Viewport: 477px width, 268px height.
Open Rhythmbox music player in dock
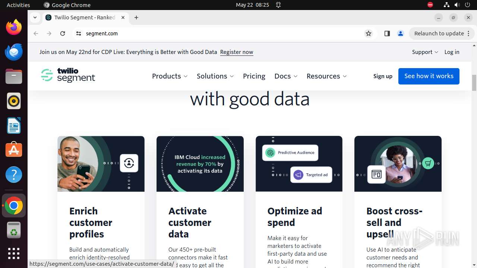(x=14, y=101)
